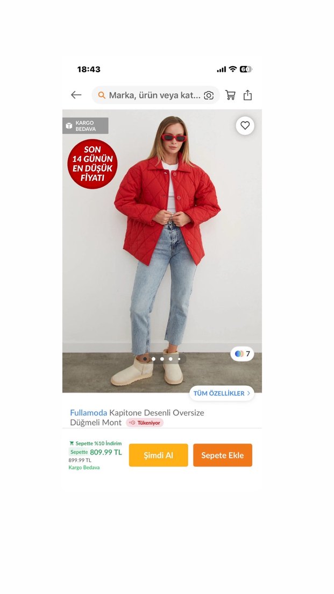The height and width of the screenshot is (594, 334).
Task: Tap the Son 14 Günün En Düşük Fiyatı badge
Action: click(x=93, y=164)
